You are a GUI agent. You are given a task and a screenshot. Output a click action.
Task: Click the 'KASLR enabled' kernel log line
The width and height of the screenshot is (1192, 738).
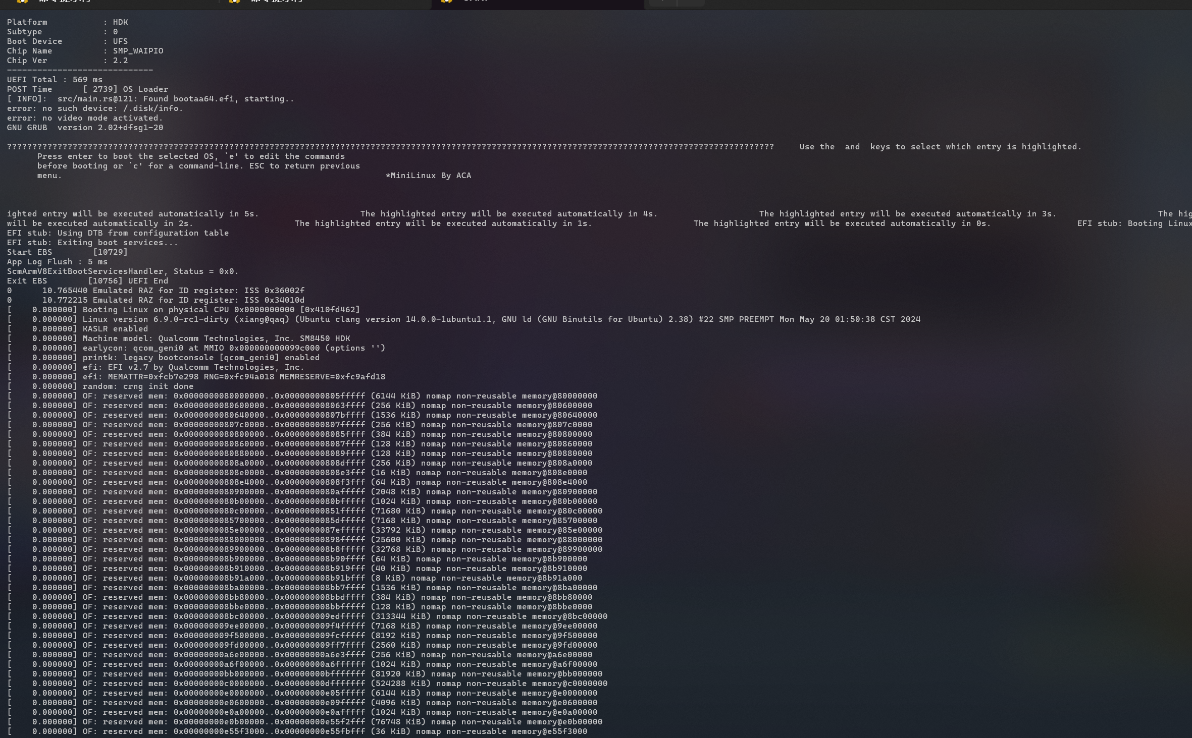click(x=115, y=328)
